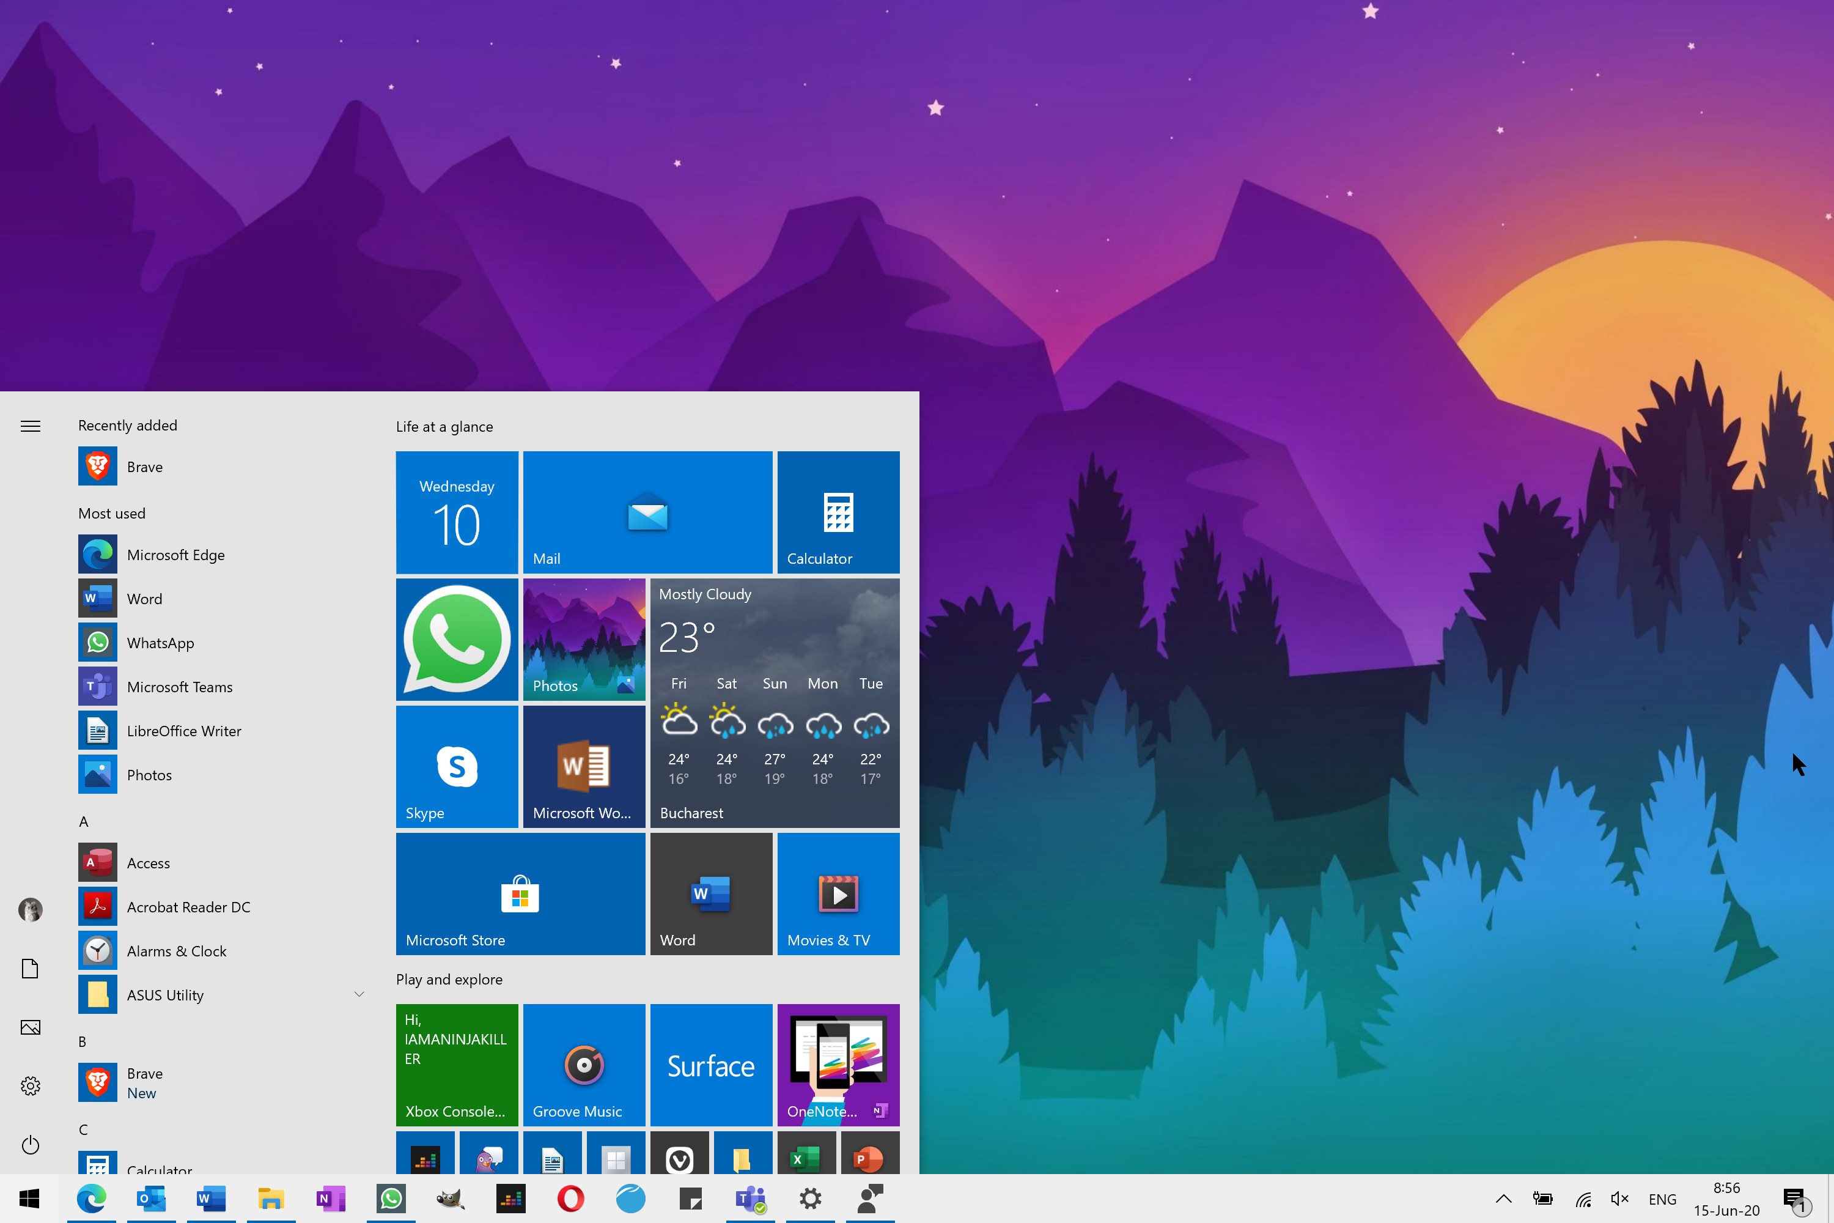
Task: Open the Movies & TV tile
Action: pos(838,894)
